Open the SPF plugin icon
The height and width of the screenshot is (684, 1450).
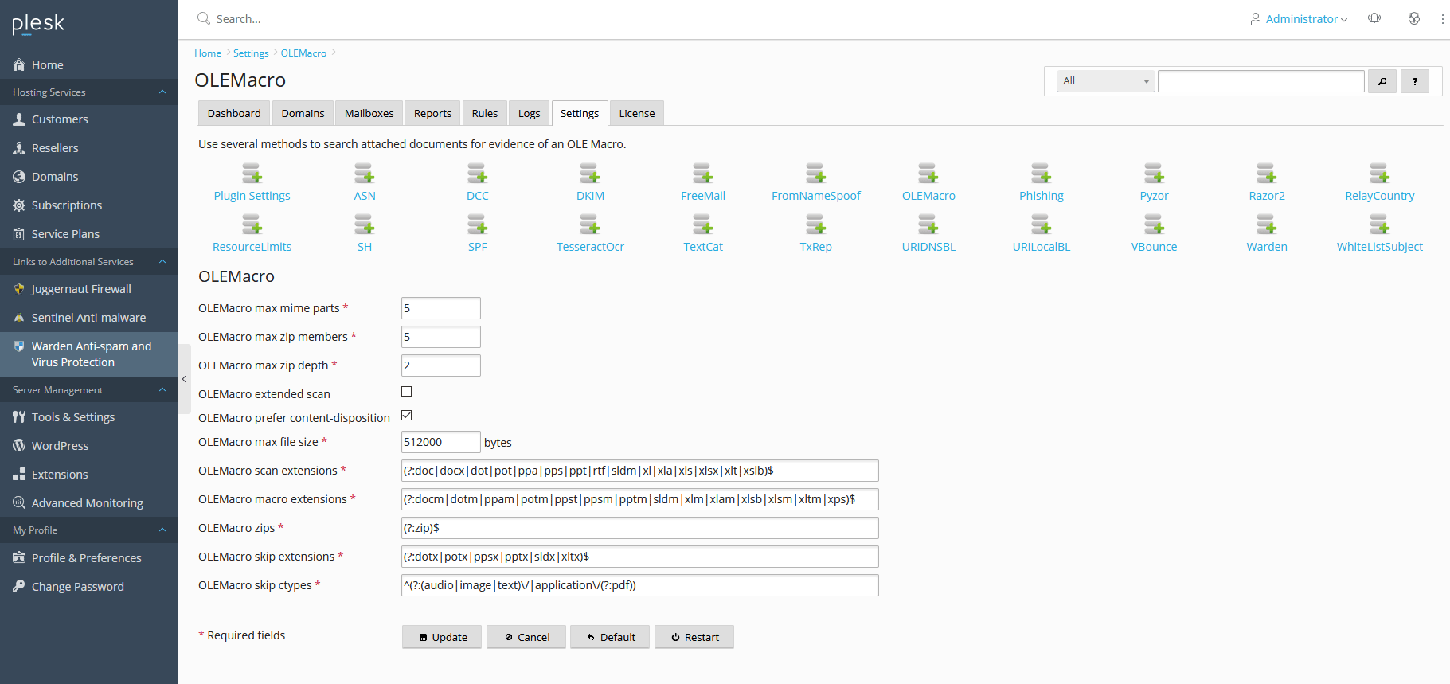pos(478,225)
